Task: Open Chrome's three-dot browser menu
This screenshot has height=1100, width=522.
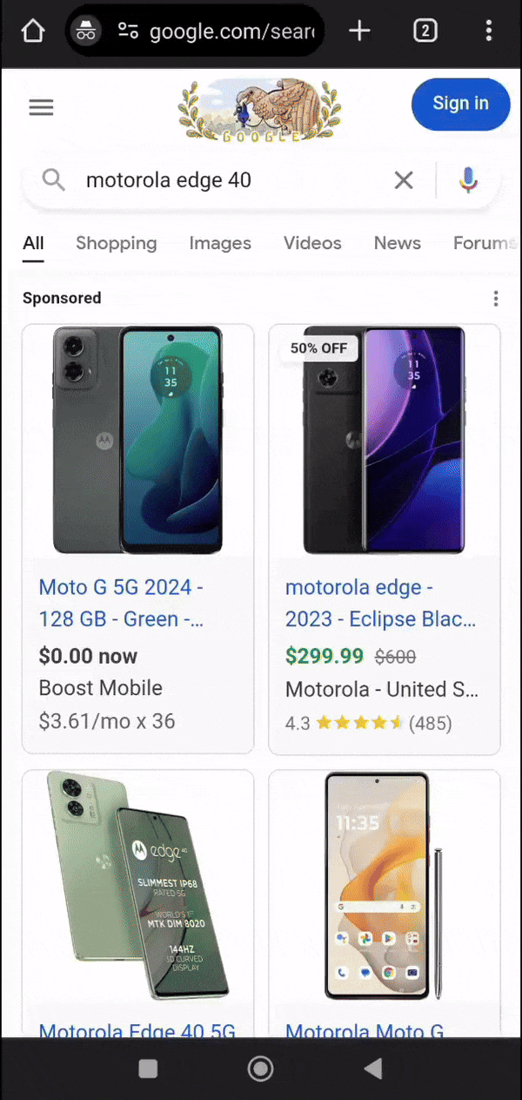Action: tap(489, 30)
